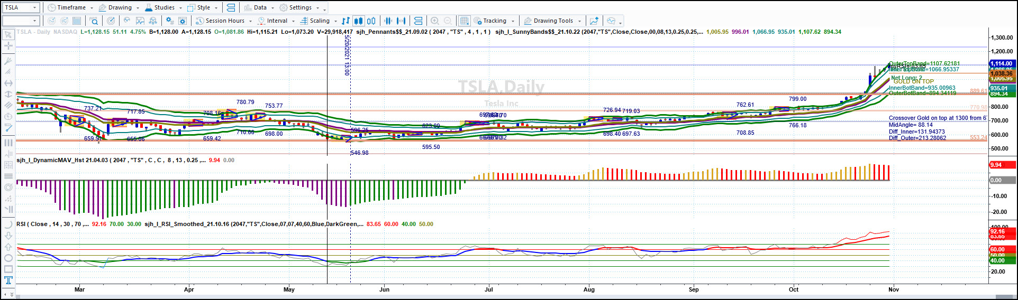Click the red 92.16 RSI axis label
The image size is (1018, 300).
pos(1002,231)
